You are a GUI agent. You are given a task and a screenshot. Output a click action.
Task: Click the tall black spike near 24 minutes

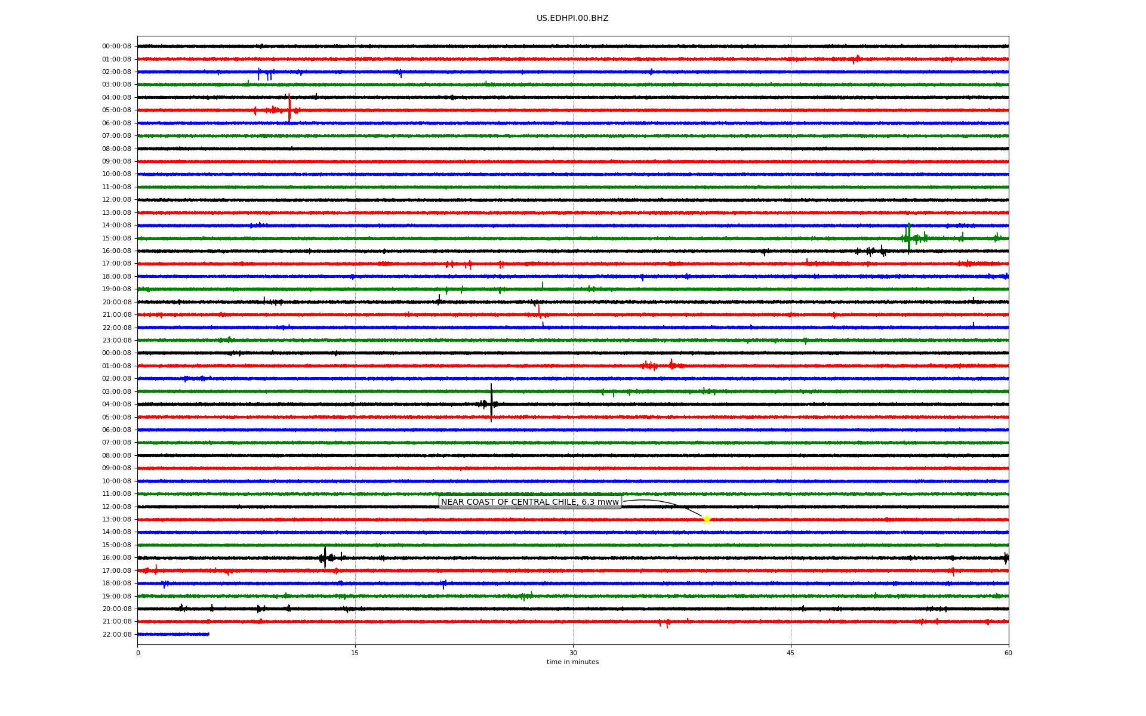[491, 403]
